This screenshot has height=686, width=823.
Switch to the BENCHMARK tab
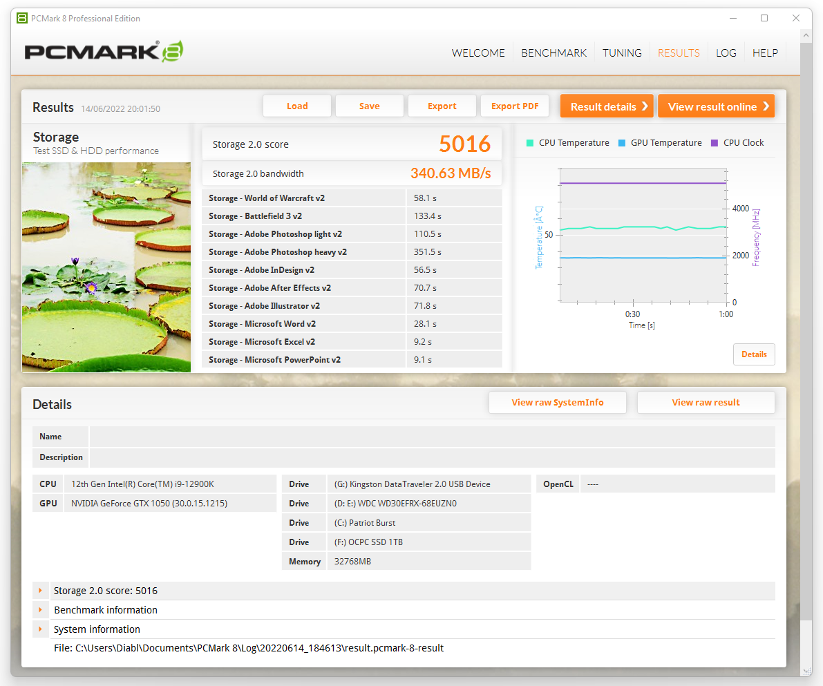pyautogui.click(x=554, y=53)
